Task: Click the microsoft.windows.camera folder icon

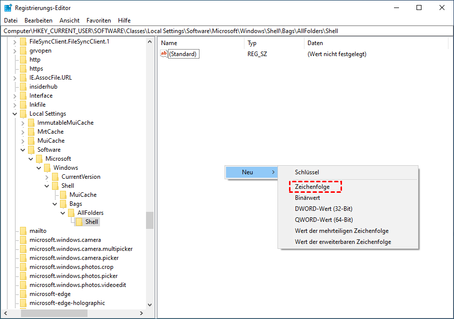Action: [x=23, y=240]
